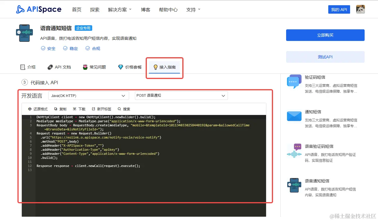Open the 探索 navigation item

(x=95, y=10)
